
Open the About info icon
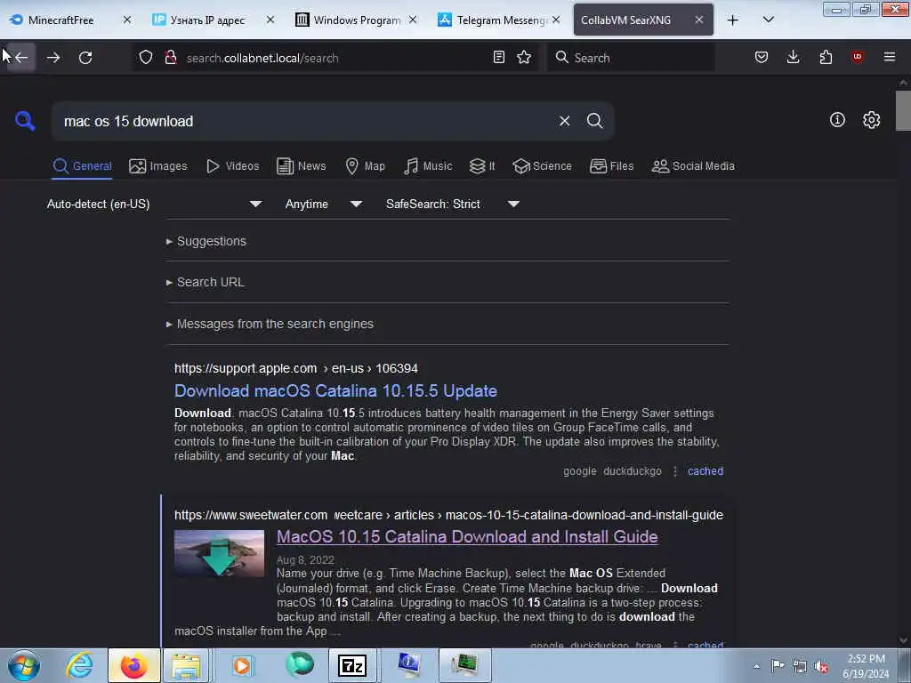coord(837,120)
